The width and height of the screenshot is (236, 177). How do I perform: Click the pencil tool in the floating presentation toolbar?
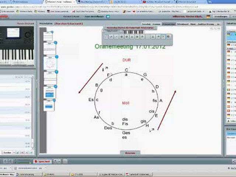[x=111, y=37]
